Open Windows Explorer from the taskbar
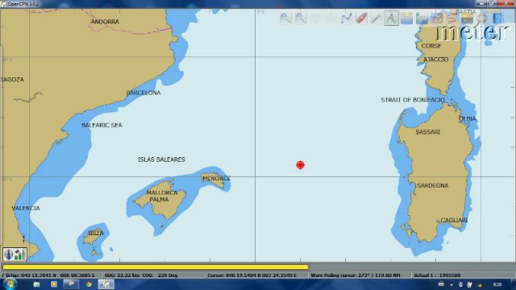Image resolution: width=516 pixels, height=290 pixels. (36, 284)
